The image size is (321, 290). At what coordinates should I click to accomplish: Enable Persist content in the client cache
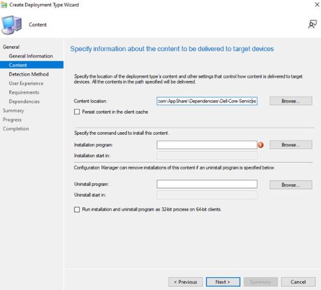tap(77, 112)
